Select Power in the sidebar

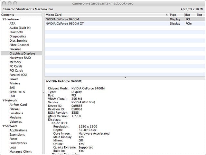click(14, 79)
